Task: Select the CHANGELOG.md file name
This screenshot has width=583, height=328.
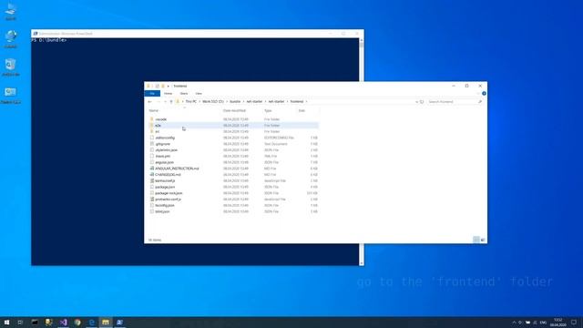Action: point(168,174)
